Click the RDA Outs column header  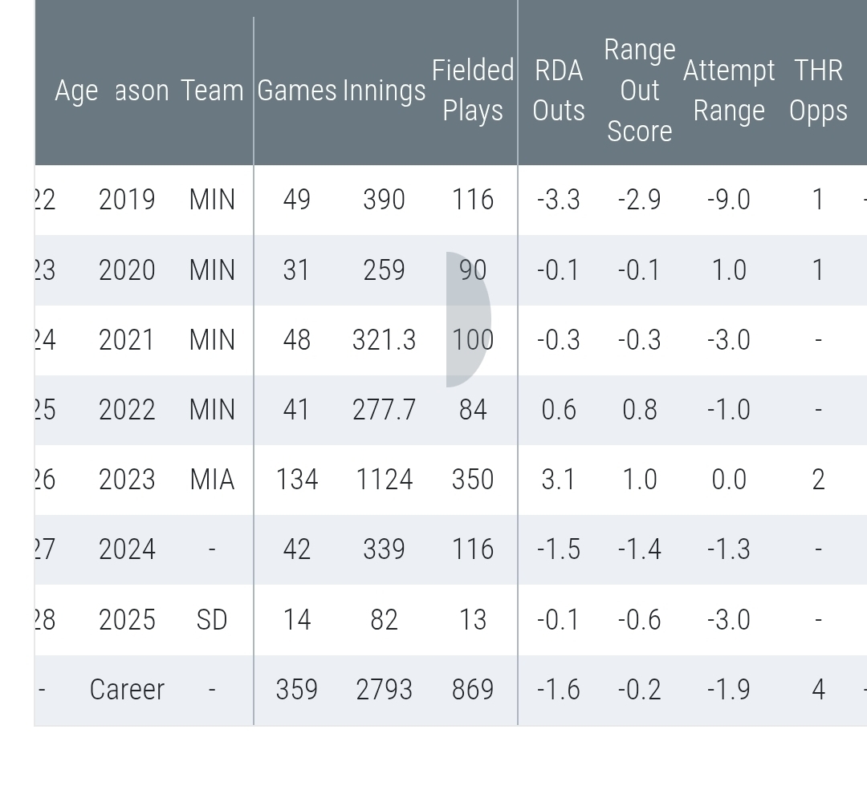(559, 91)
